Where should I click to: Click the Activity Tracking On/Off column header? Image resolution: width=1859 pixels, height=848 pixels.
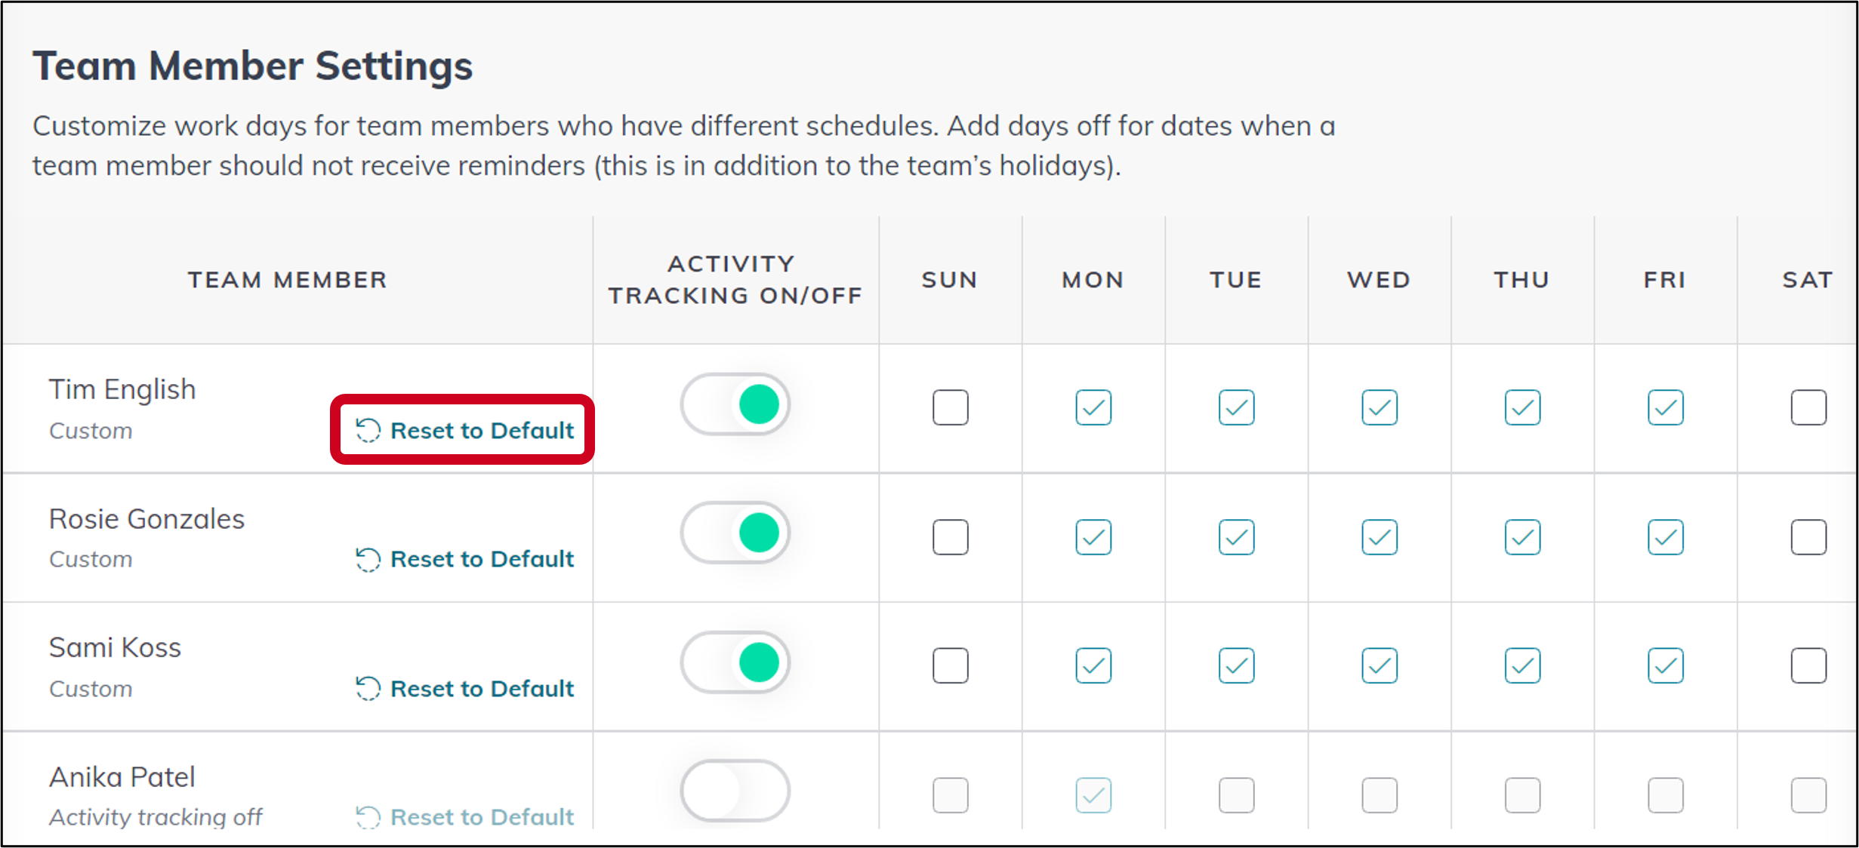click(x=735, y=280)
